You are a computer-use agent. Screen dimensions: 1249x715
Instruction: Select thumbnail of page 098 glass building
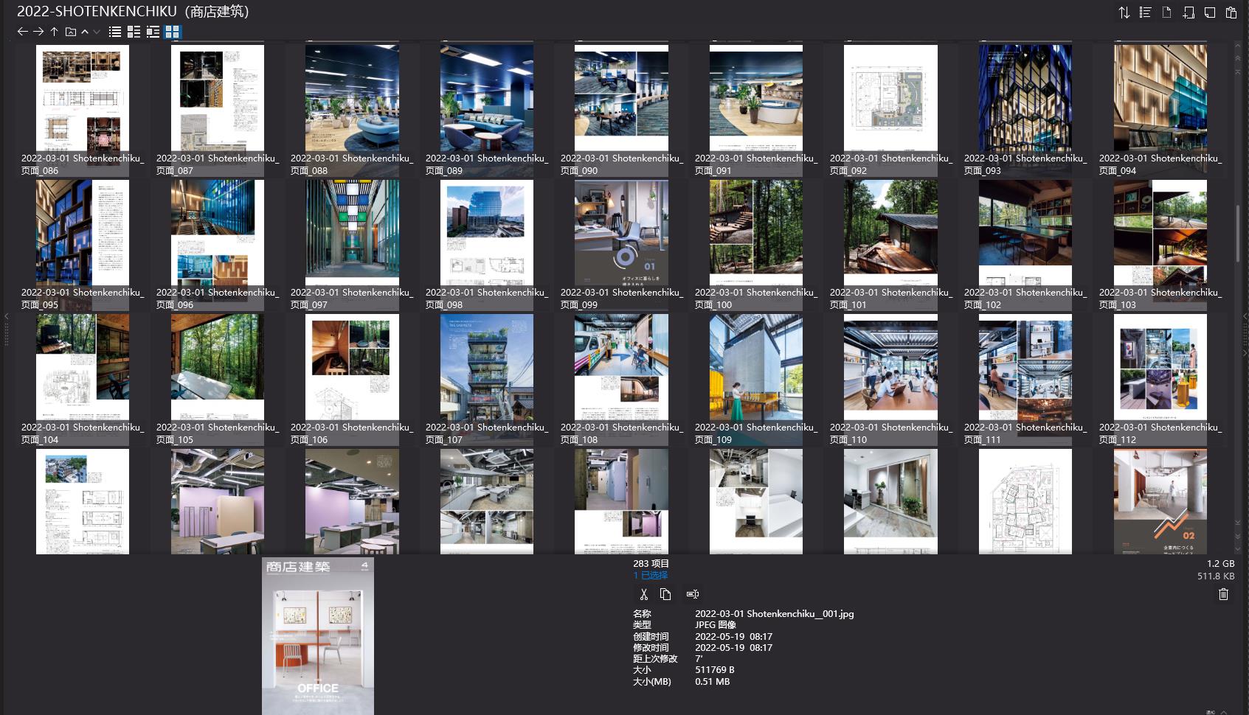486,233
